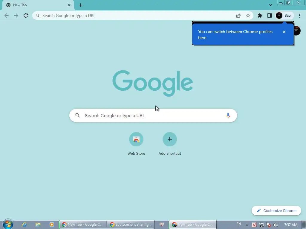Image resolution: width=306 pixels, height=229 pixels.
Task: Click the red V tray icon
Action: tap(254, 225)
